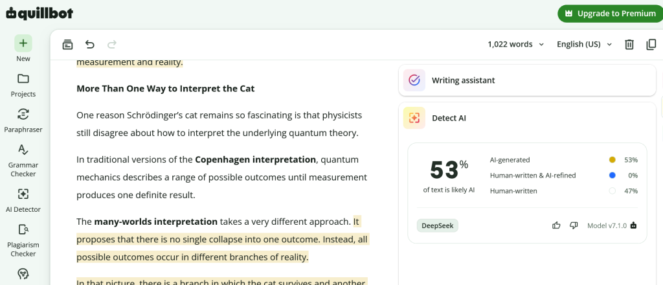Image resolution: width=663 pixels, height=285 pixels.
Task: Click the Upgrade to Premium button
Action: click(x=610, y=14)
